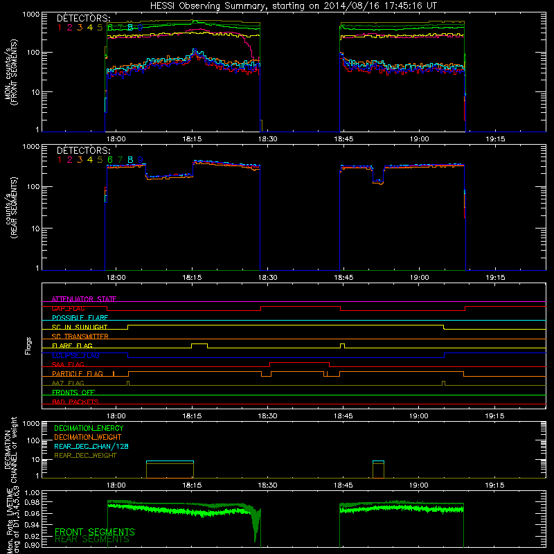Select detector '2' in front segments legend
The width and height of the screenshot is (554, 554).
click(x=70, y=27)
